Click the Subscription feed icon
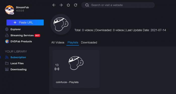The height and width of the screenshot is (94, 176). [7, 57]
